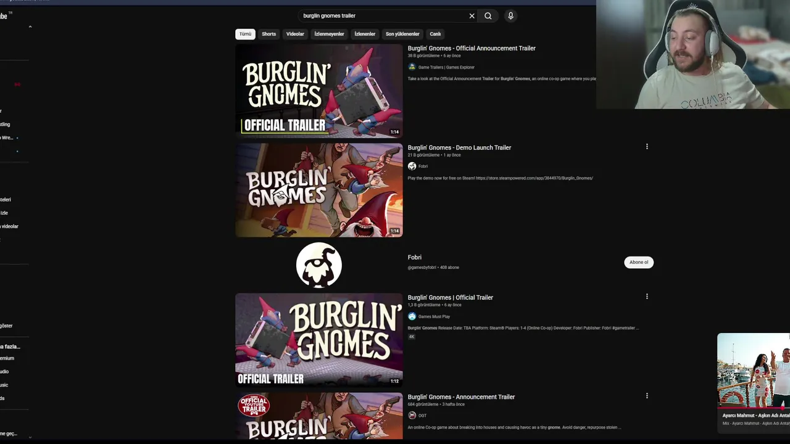Subscribe with the 'Abone ol' button
790x444 pixels.
[x=639, y=262]
